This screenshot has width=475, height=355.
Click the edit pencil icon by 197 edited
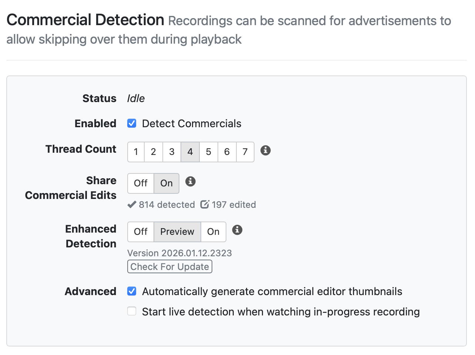(x=205, y=204)
